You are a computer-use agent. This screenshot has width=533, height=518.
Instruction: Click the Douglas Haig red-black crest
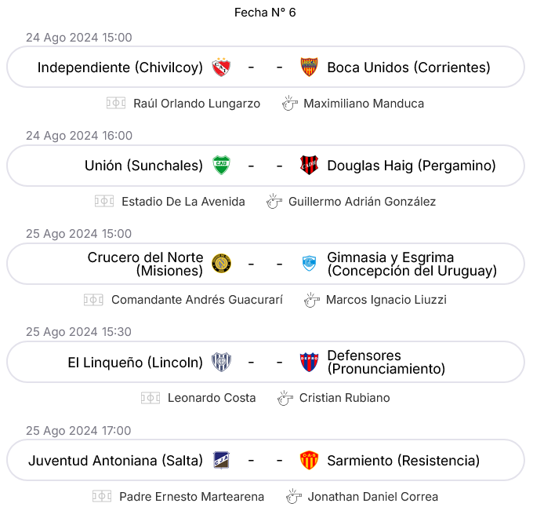click(309, 166)
